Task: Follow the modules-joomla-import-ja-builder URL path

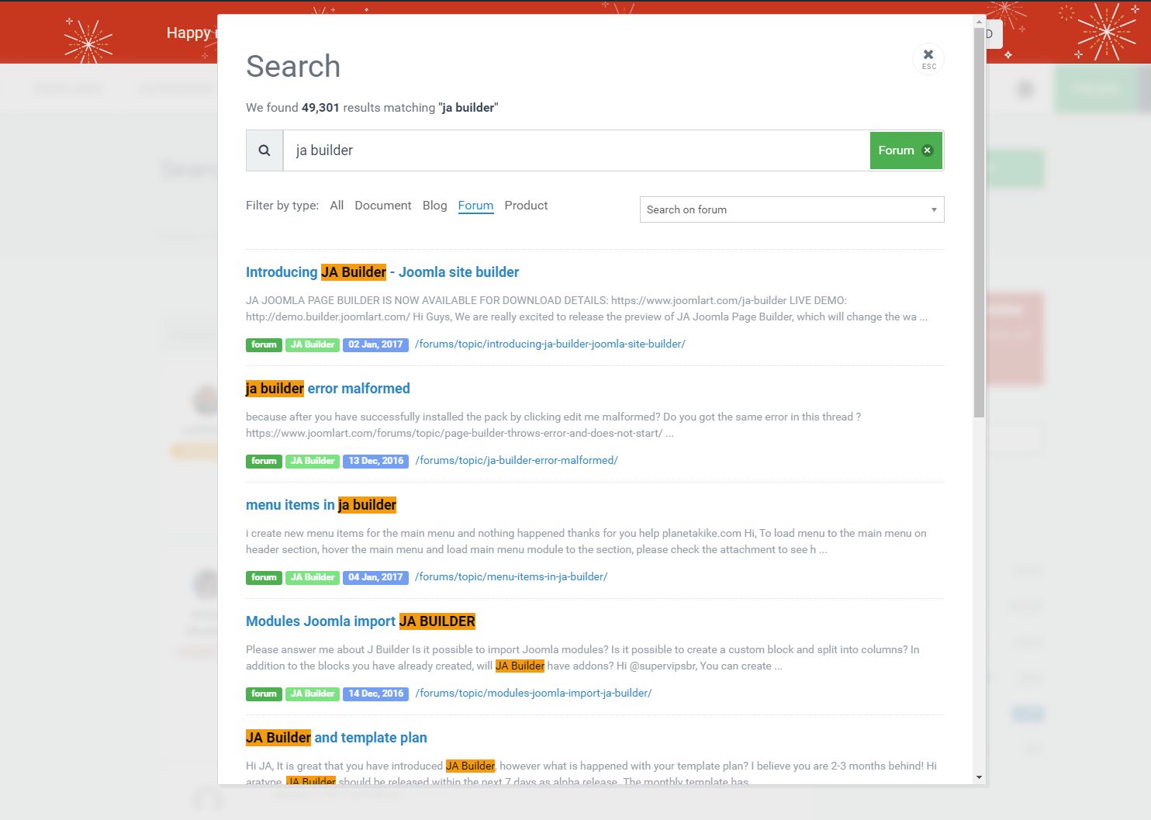Action: [534, 694]
